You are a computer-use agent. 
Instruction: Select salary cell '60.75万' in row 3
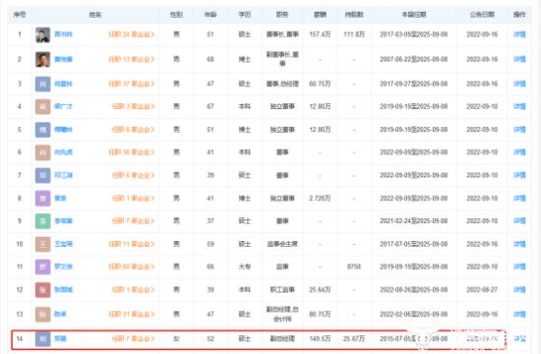320,84
